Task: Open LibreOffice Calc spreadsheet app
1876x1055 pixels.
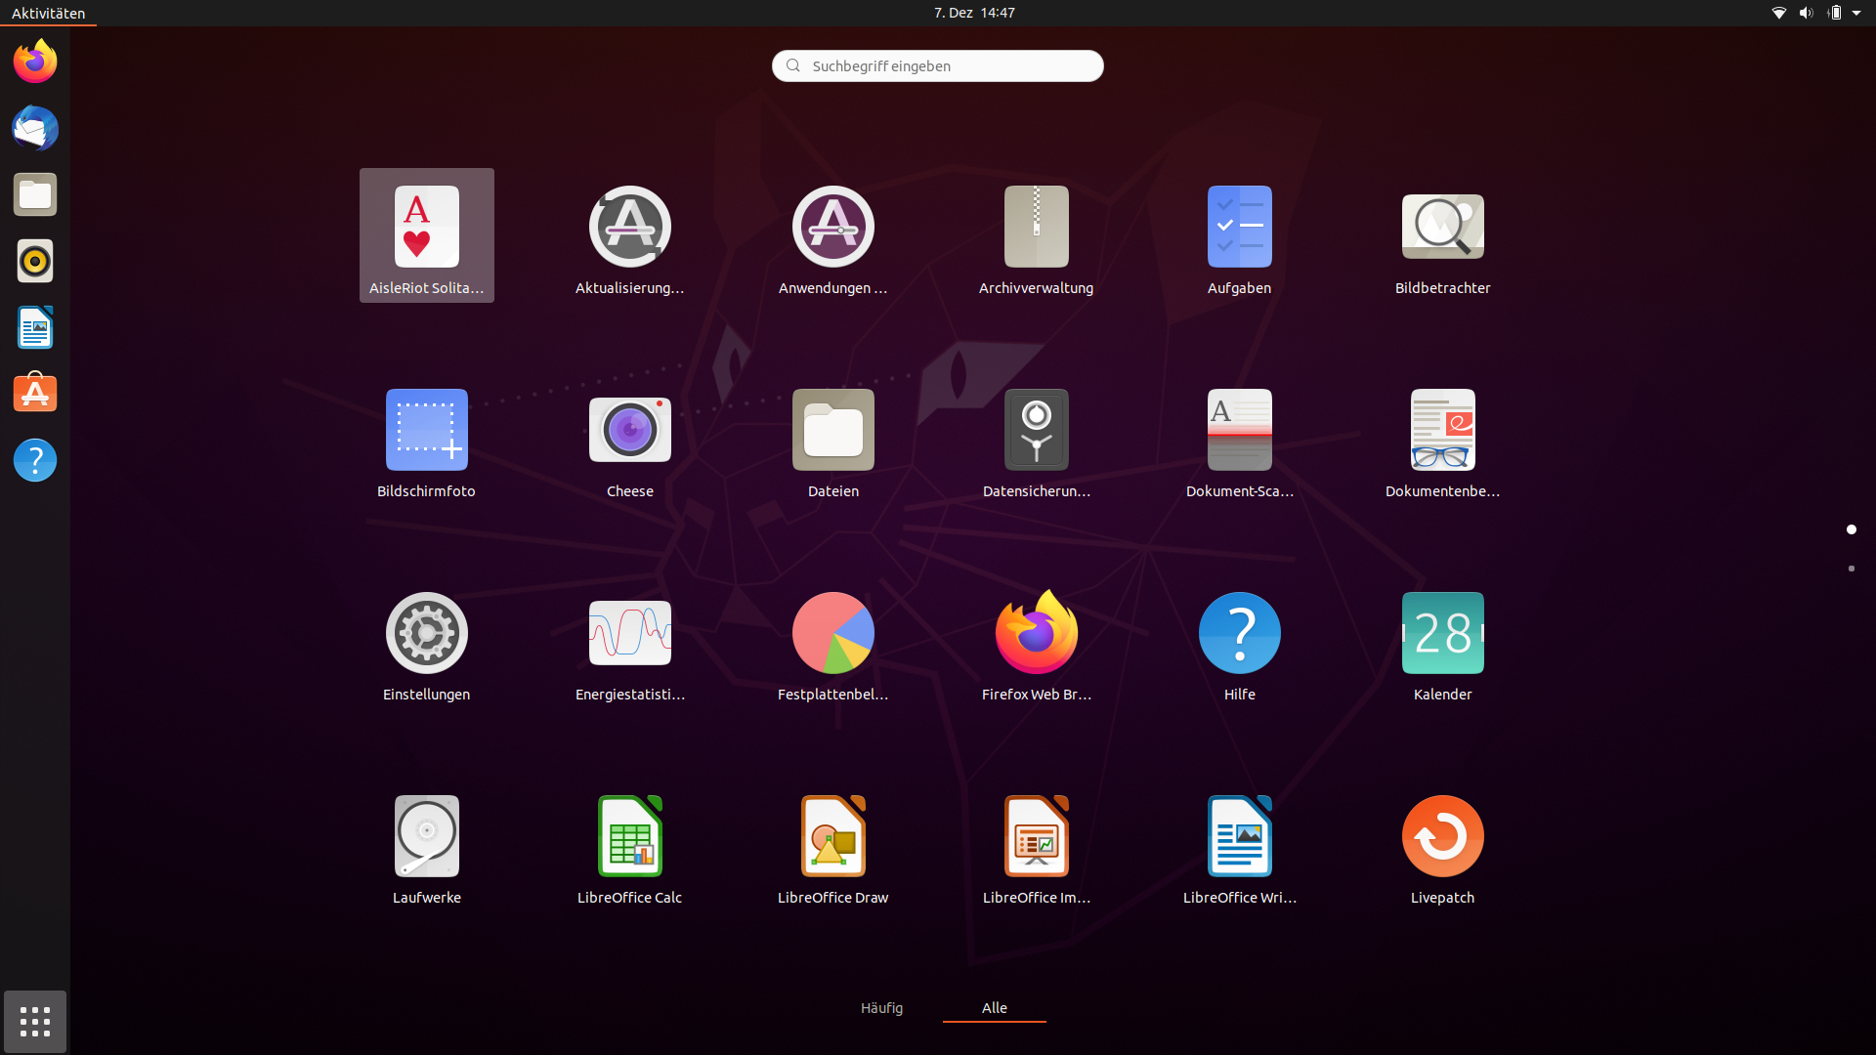Action: (629, 837)
